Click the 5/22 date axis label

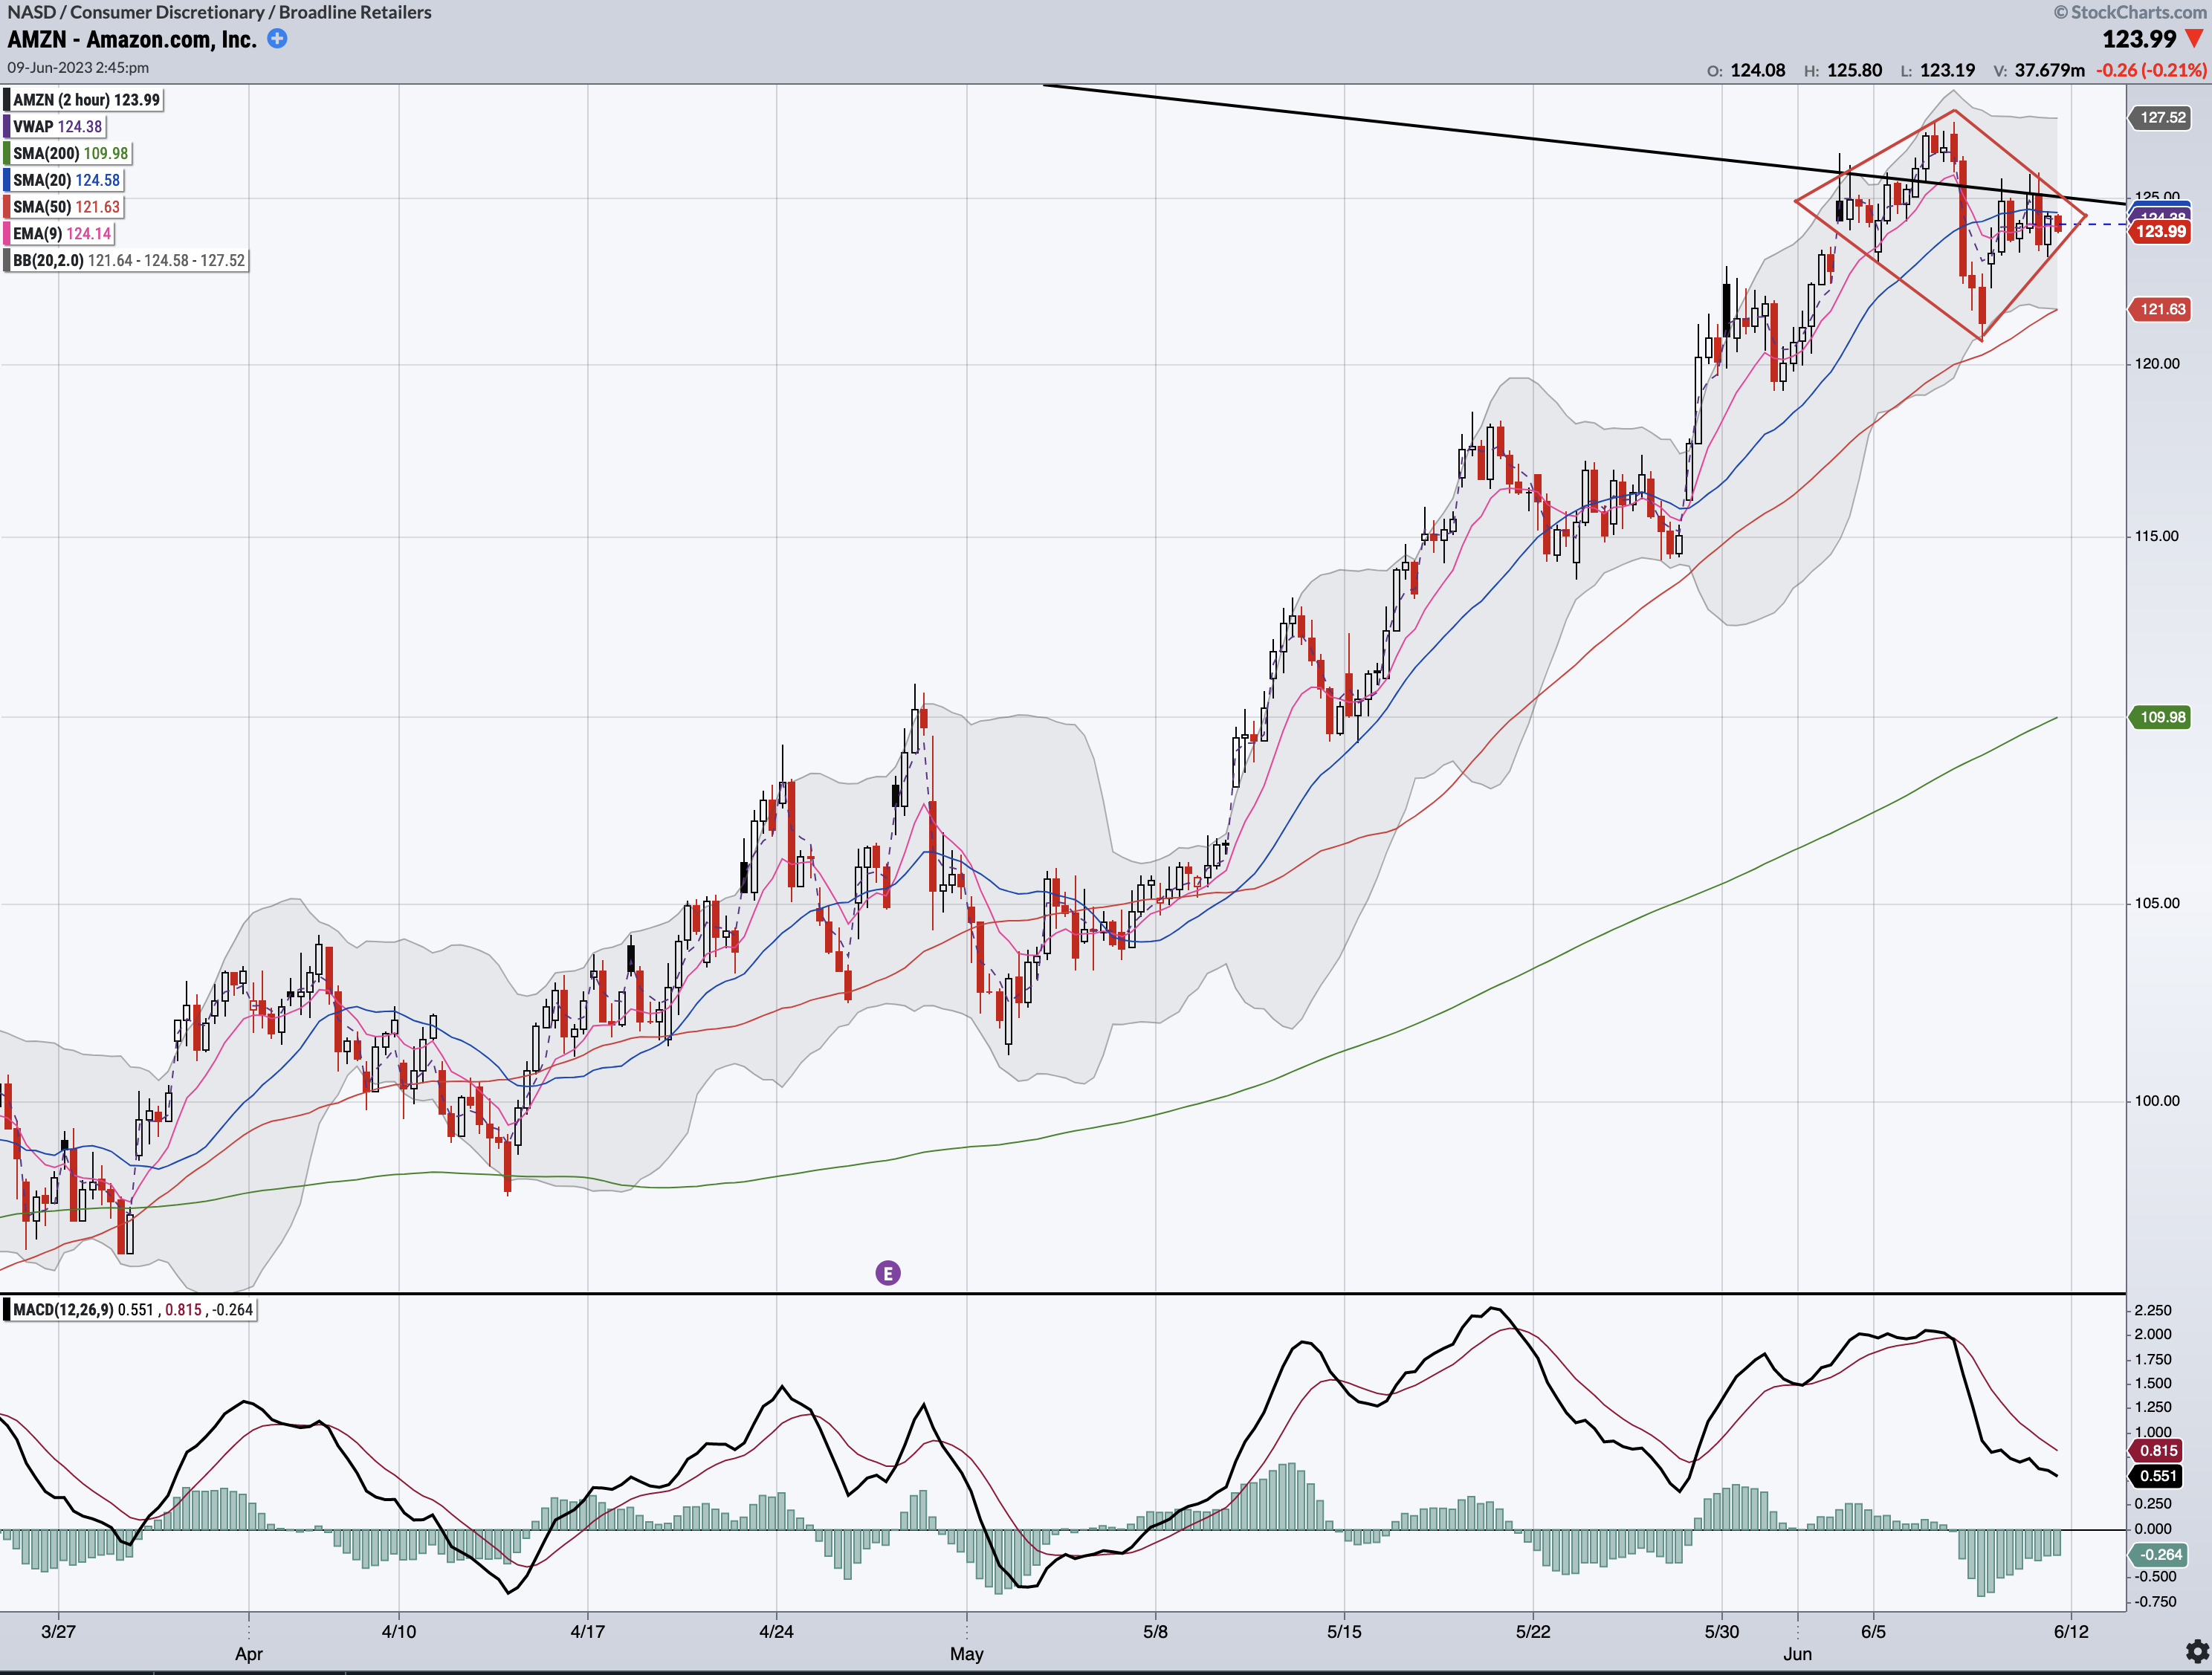tap(1533, 1632)
